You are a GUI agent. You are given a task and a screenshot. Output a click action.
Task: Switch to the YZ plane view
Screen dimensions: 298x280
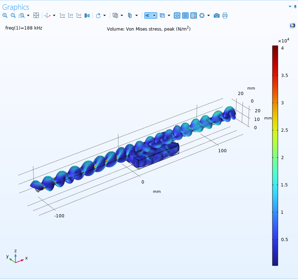tap(71, 15)
